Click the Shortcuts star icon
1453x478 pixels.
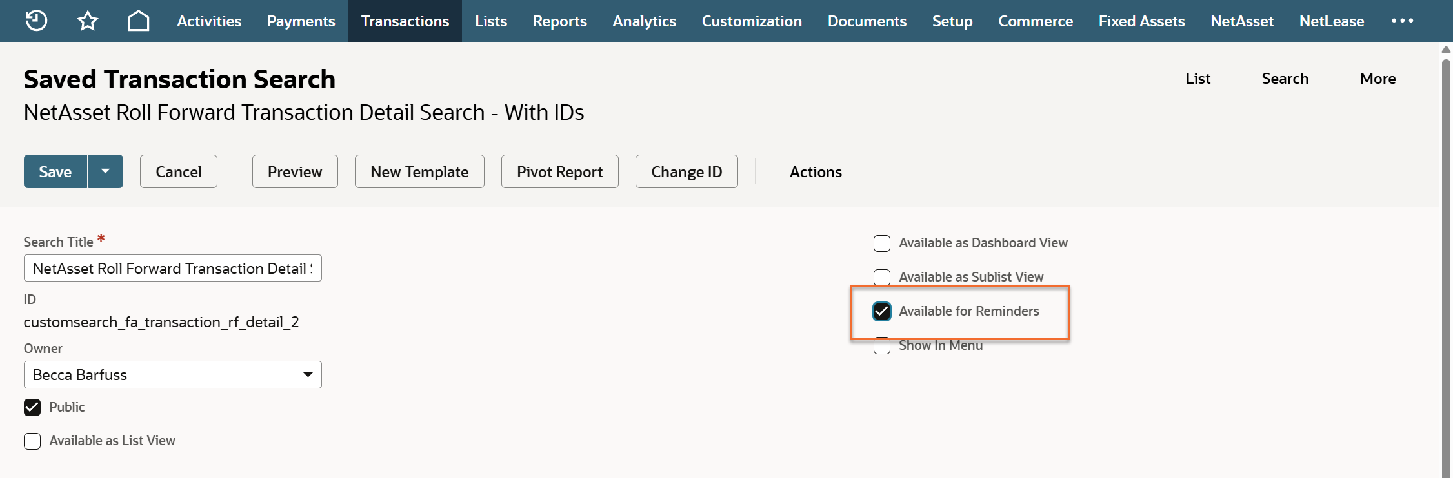point(88,21)
